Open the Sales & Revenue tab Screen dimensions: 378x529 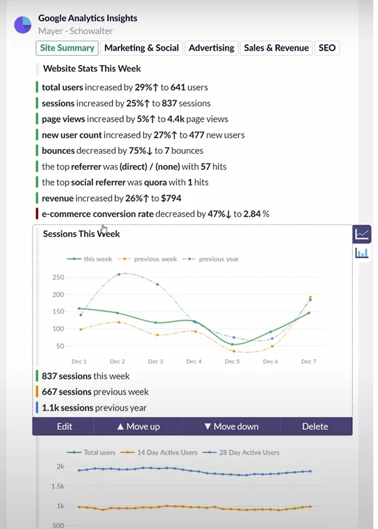[x=276, y=48]
